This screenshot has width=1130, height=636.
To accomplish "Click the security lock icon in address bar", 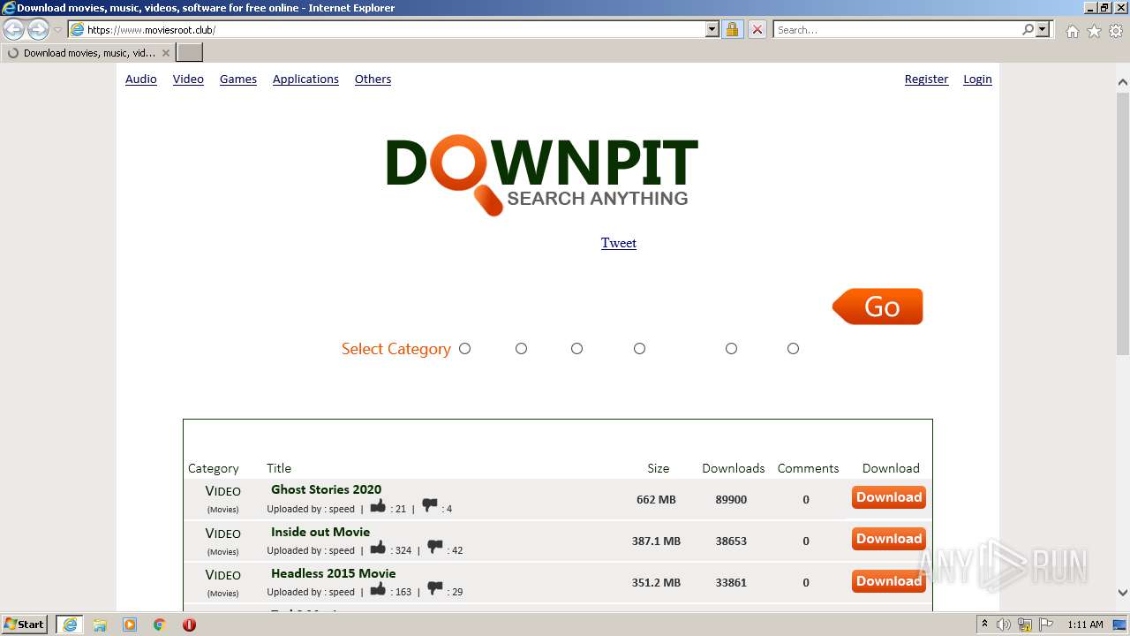I will click(732, 29).
